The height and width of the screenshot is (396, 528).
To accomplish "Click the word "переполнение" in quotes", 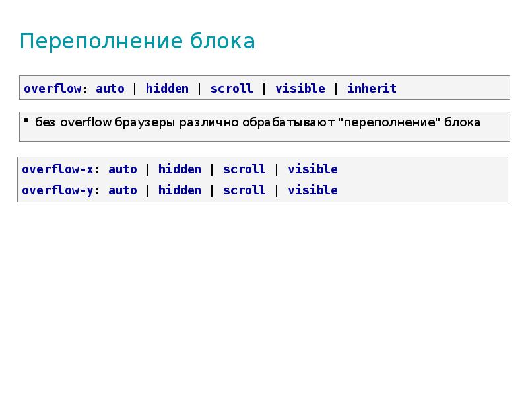I will click(x=389, y=123).
